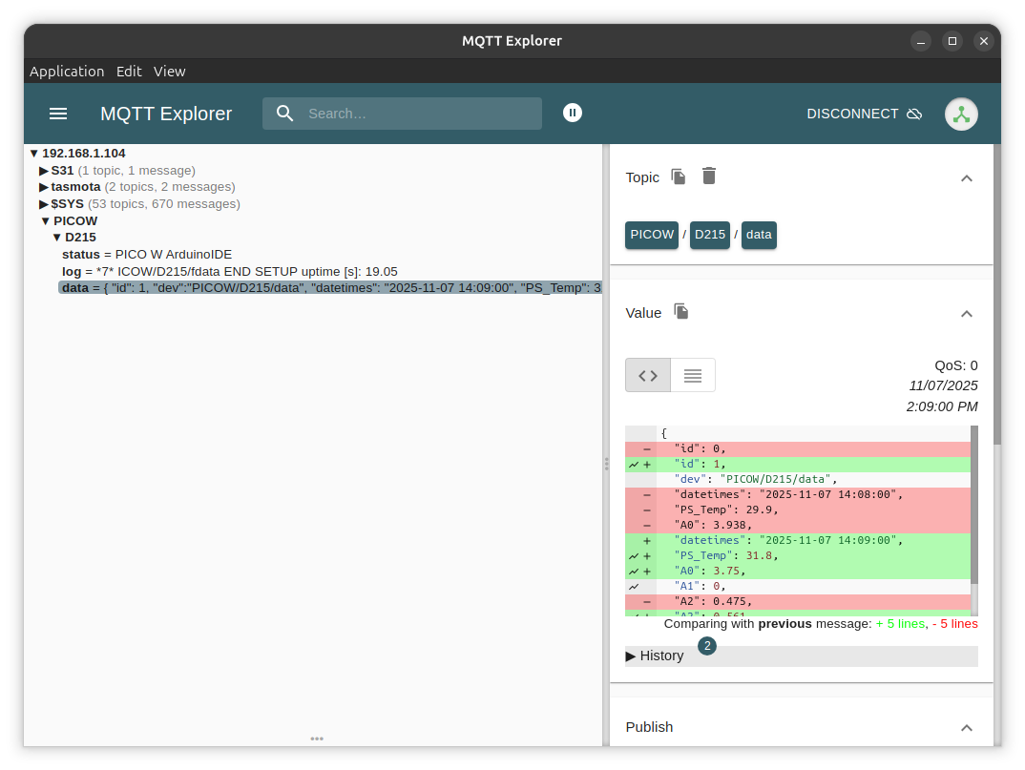Show the chart icon for PS_Temp
The height and width of the screenshot is (770, 1025).
(x=634, y=555)
